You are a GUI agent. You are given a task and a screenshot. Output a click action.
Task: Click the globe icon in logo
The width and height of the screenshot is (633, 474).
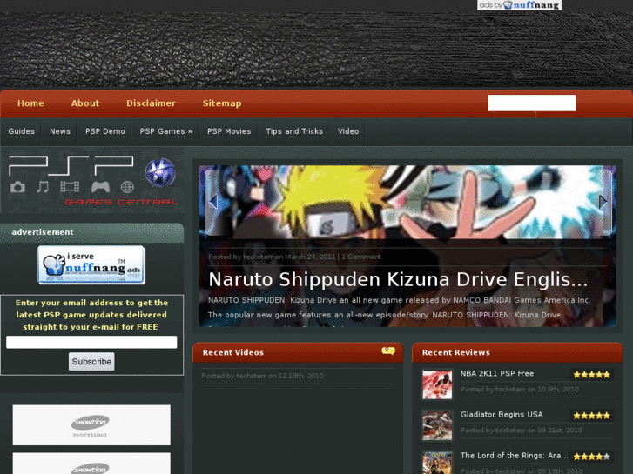coord(127,187)
